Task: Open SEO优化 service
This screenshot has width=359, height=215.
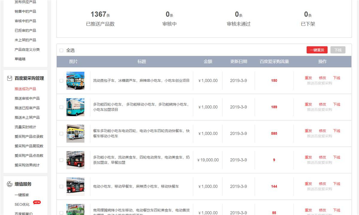Action: (x=22, y=205)
